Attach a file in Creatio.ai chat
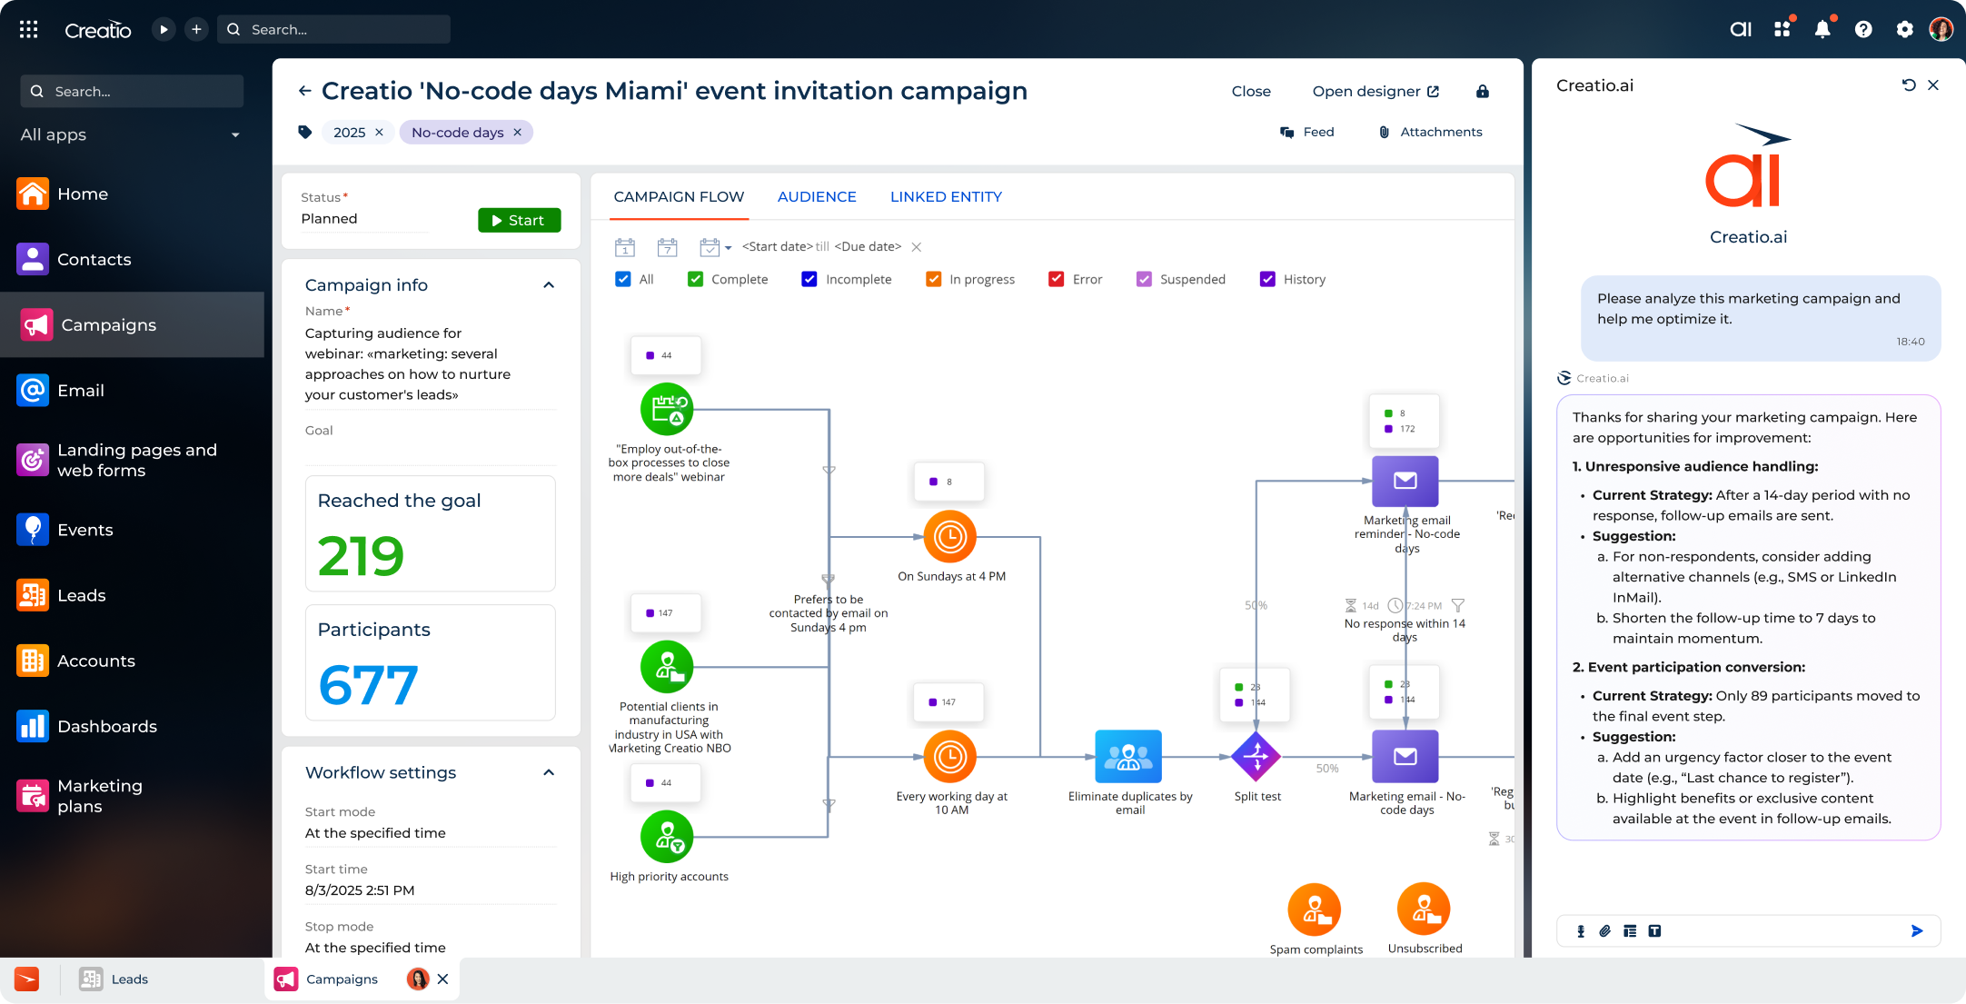The height and width of the screenshot is (1004, 1966). [x=1604, y=930]
